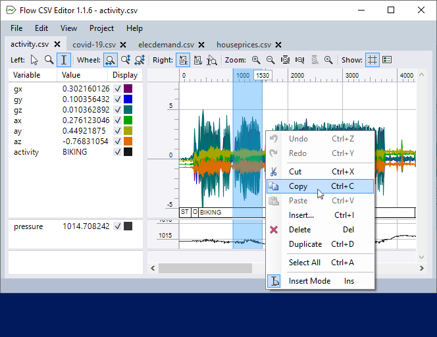Click the blue gy color swatch
The image size is (437, 337).
(x=128, y=99)
